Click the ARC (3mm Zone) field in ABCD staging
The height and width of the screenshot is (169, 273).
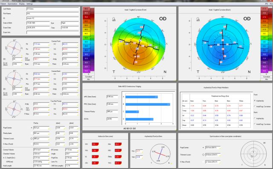tap(112, 96)
